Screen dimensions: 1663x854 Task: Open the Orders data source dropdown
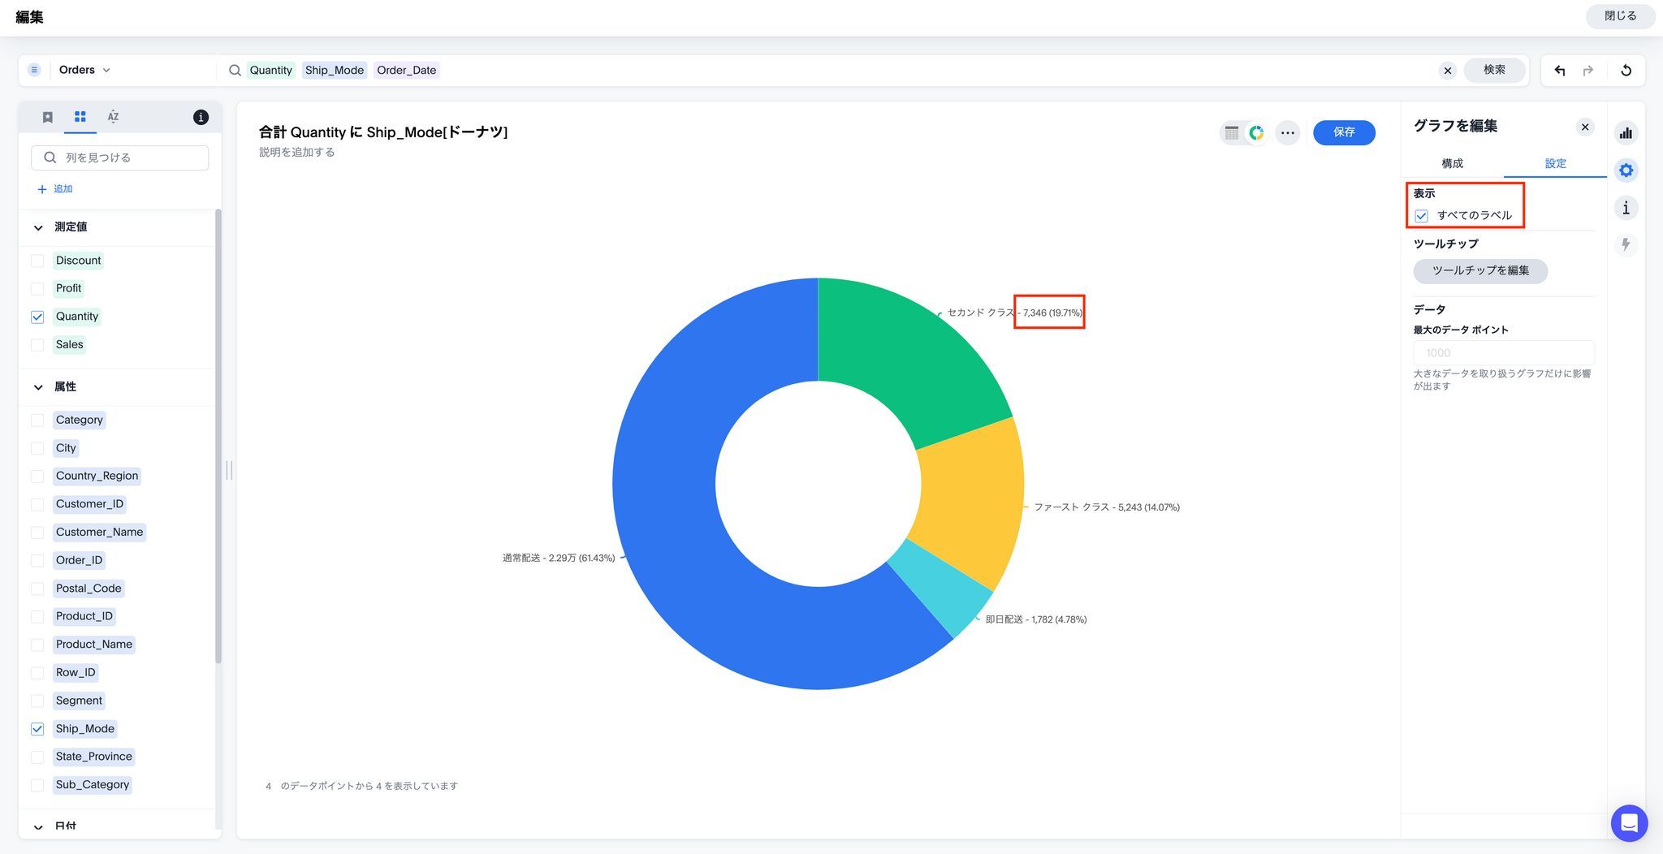(84, 70)
